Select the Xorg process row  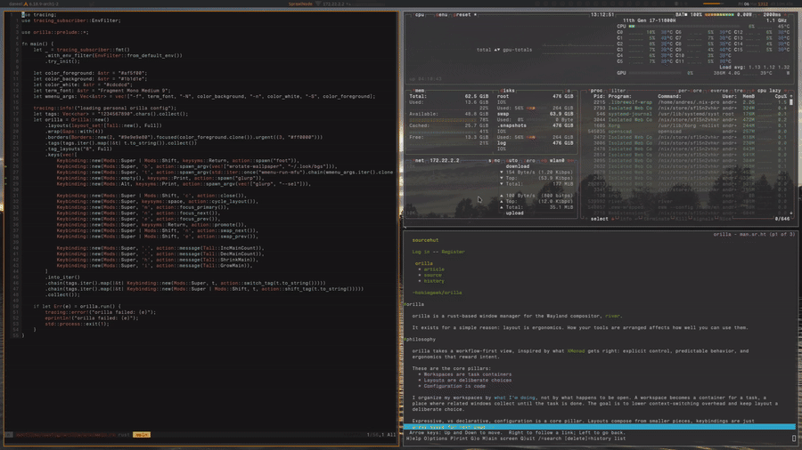688,125
